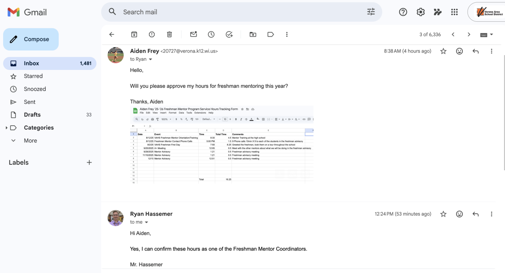The image size is (505, 273).
Task: Click the Compose button
Action: [31, 39]
